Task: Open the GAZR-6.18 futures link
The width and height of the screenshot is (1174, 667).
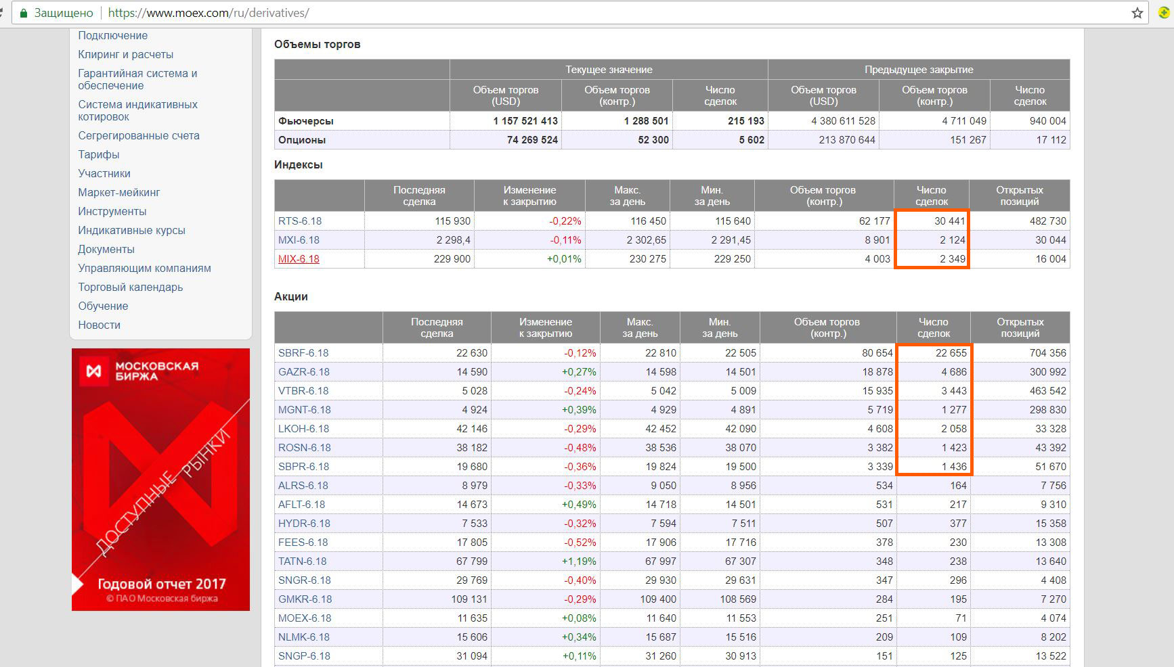Action: click(x=304, y=371)
